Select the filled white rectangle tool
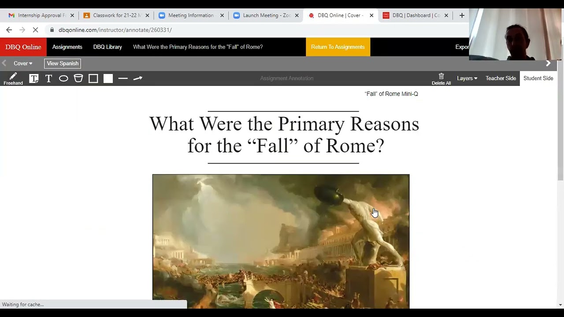This screenshot has width=564, height=317. pyautogui.click(x=108, y=78)
